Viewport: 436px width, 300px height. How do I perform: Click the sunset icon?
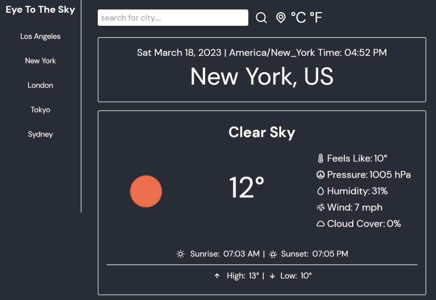273,254
